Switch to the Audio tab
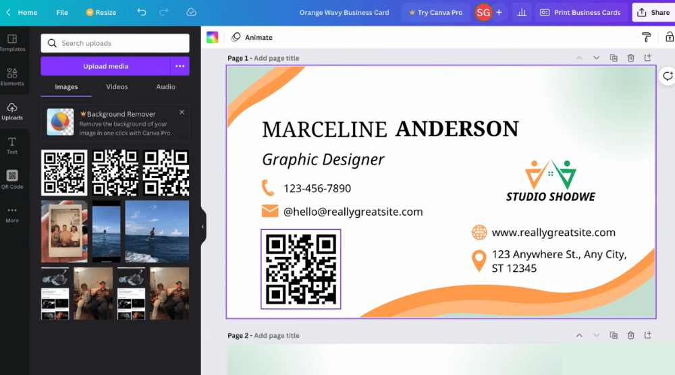This screenshot has width=675, height=375. 166,87
